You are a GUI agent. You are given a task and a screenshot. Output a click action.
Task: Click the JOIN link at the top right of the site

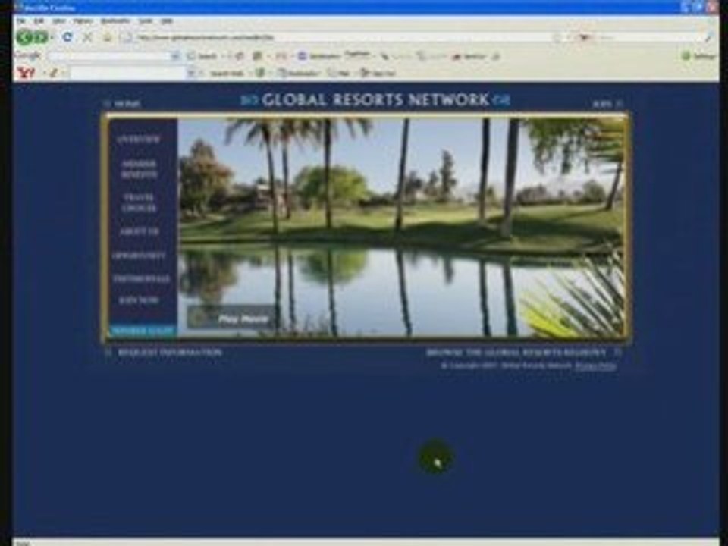(602, 104)
